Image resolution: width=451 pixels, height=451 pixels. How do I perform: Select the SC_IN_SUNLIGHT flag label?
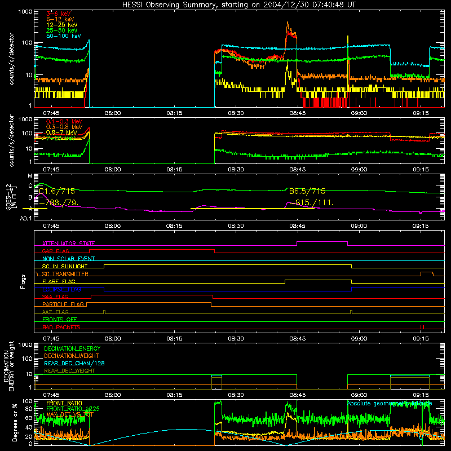click(x=65, y=266)
